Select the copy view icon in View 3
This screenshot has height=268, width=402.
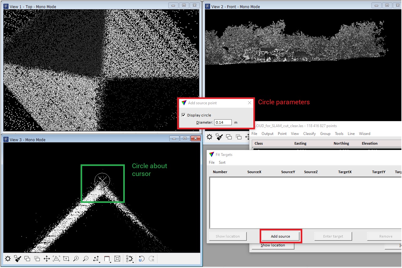coord(27,259)
